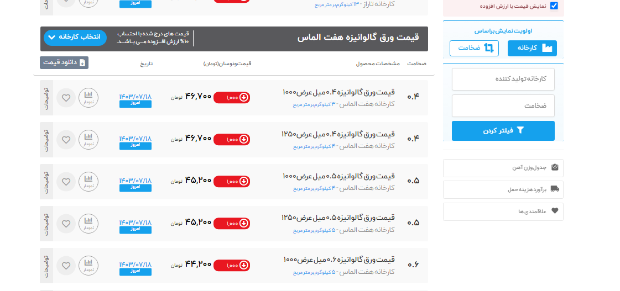The image size is (620, 291).
Task: Open chart icon for 0.4 mm width 1000 row
Action: point(88,98)
